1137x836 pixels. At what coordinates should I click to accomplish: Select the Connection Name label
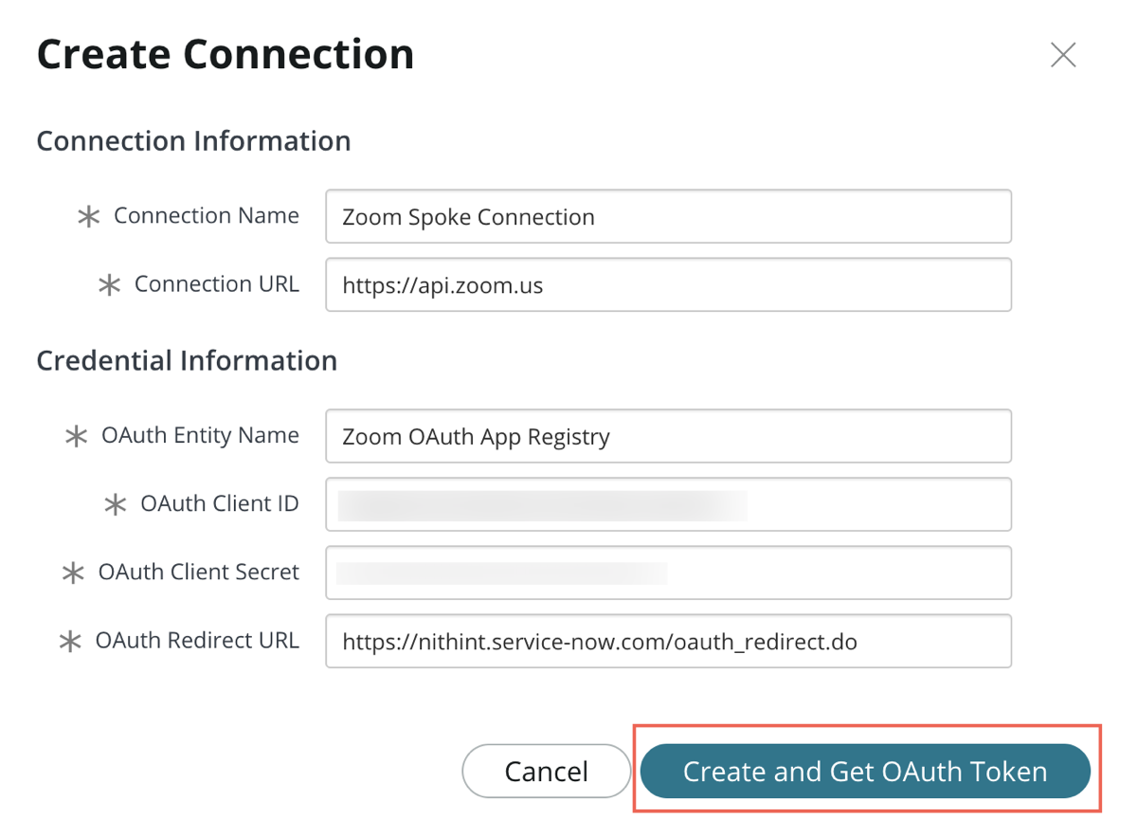207,215
